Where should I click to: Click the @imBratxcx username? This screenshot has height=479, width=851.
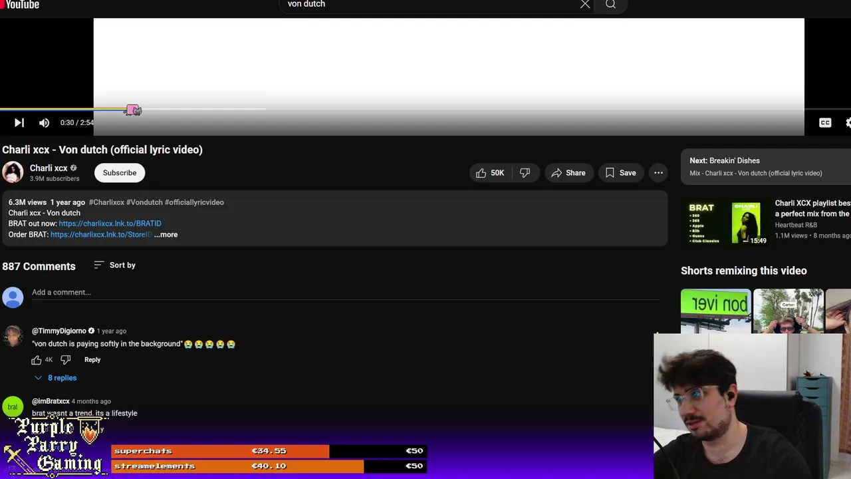51,401
